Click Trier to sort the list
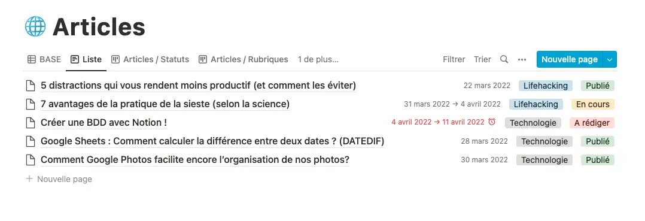 [482, 59]
